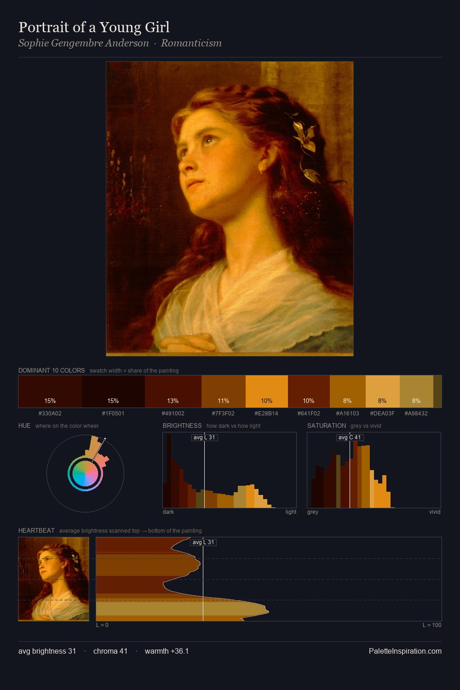460x690 pixels.
Task: Click the light axis label under brightness
Action: pyautogui.click(x=291, y=512)
